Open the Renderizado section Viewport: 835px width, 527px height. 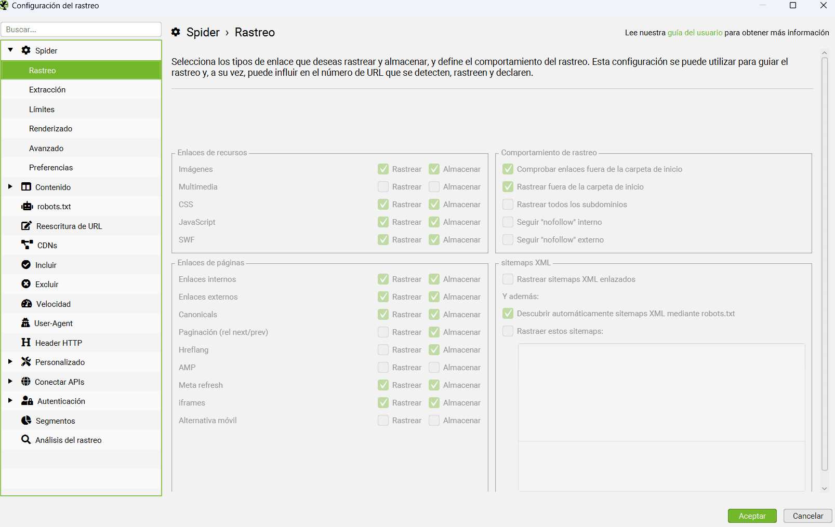(x=50, y=128)
